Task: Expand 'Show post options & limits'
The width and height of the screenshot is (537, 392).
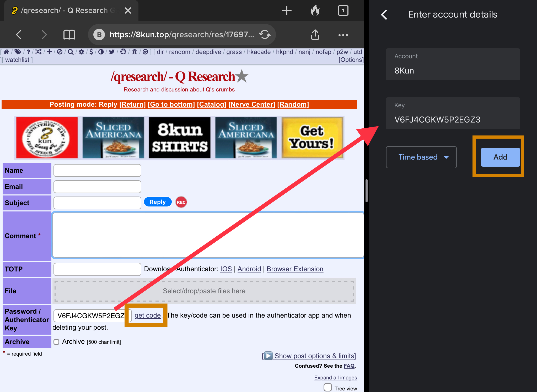Action: coord(309,356)
